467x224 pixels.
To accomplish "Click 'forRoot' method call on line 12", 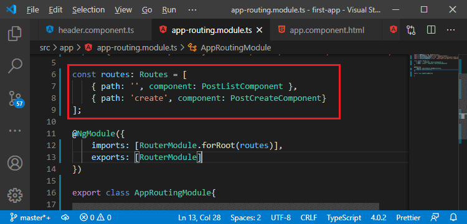I will click(219, 146).
